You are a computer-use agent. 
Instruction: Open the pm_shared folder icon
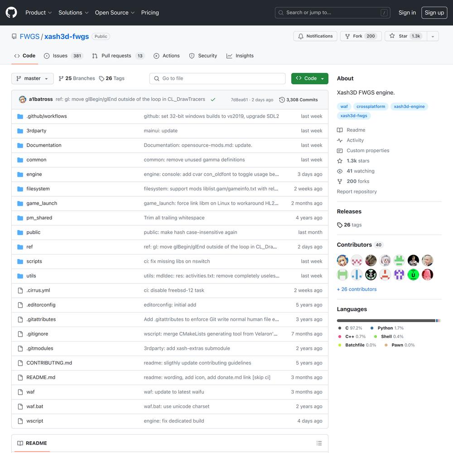coord(20,218)
